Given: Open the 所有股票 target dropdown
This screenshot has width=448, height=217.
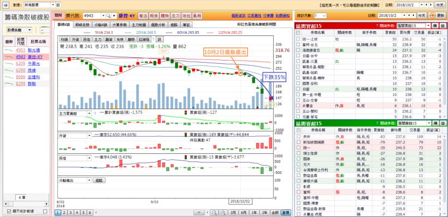Looking at the screenshot, I should click(54, 5).
